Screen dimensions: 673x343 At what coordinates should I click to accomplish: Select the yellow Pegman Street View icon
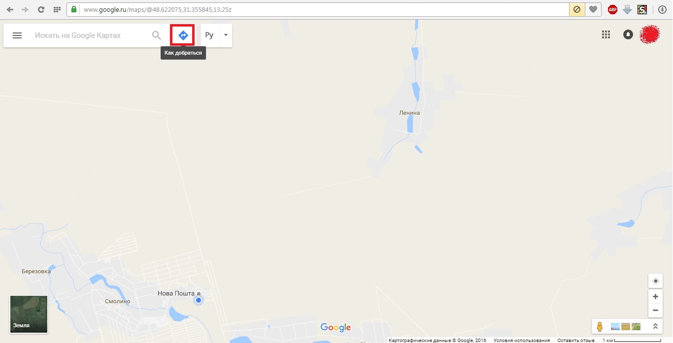[x=600, y=326]
